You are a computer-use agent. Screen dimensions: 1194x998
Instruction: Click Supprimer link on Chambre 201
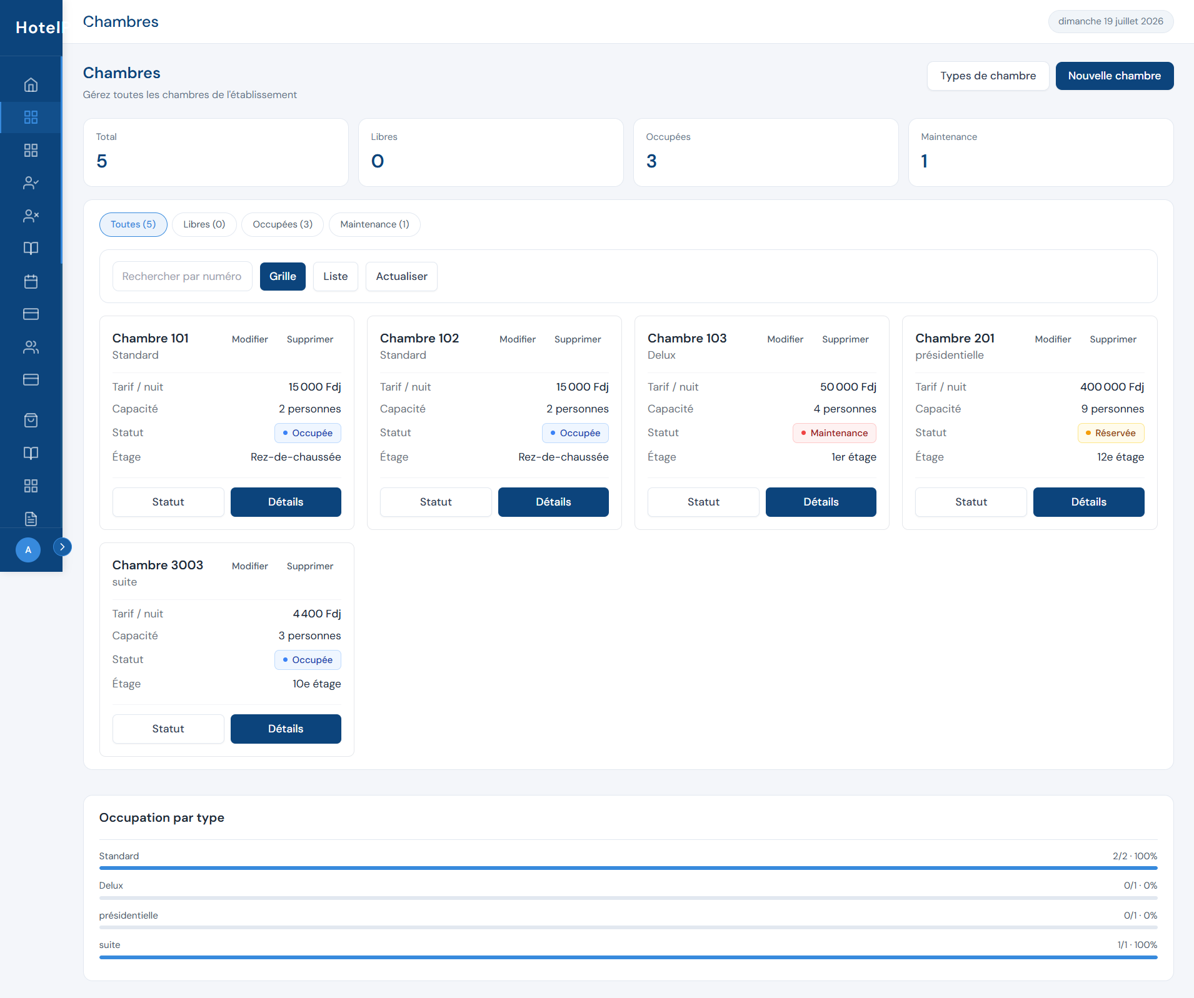tap(1113, 339)
